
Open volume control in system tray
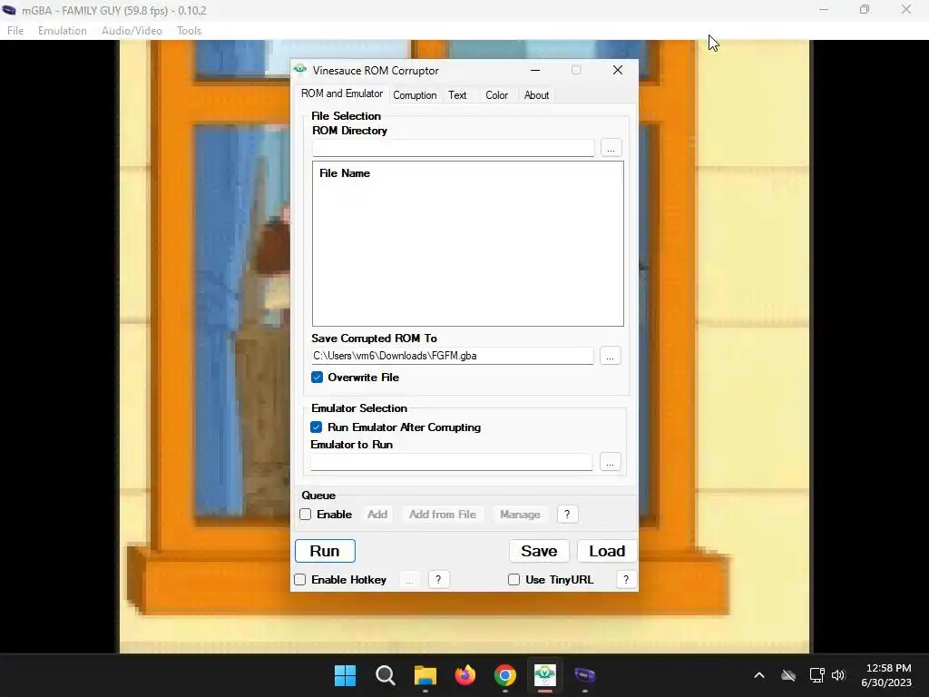pos(837,675)
